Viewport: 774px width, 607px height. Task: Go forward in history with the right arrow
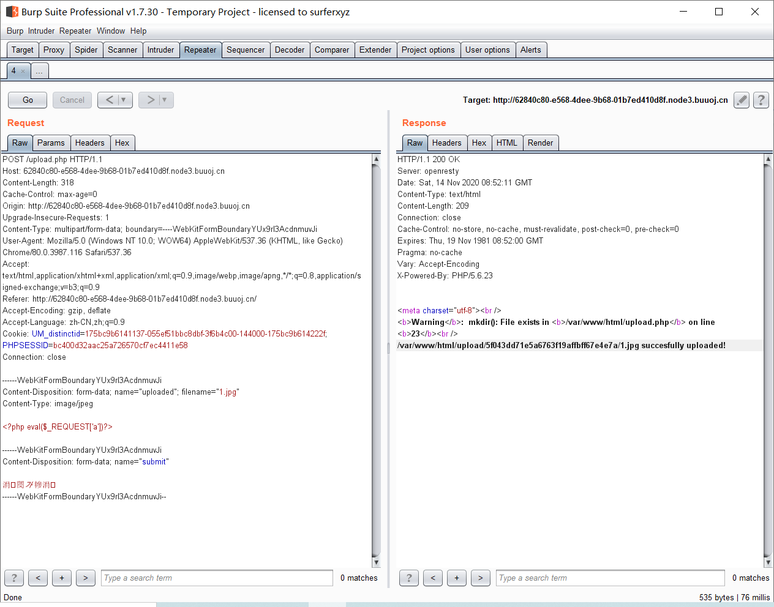click(x=150, y=100)
